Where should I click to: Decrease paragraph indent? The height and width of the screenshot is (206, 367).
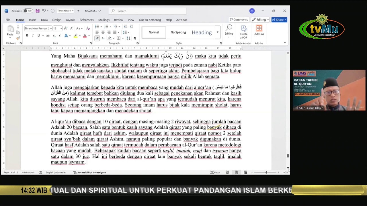point(126,27)
